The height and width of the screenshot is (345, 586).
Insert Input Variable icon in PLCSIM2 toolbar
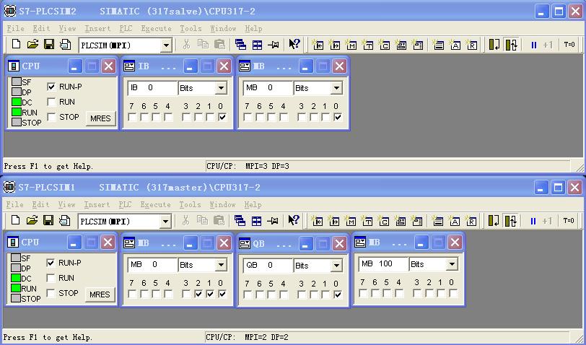[x=318, y=45]
